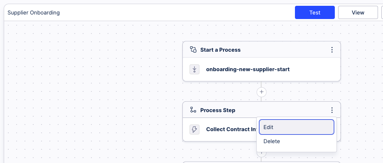This screenshot has width=383, height=163.
Task: Click the partially visible card at canvas bottom
Action: [261, 162]
